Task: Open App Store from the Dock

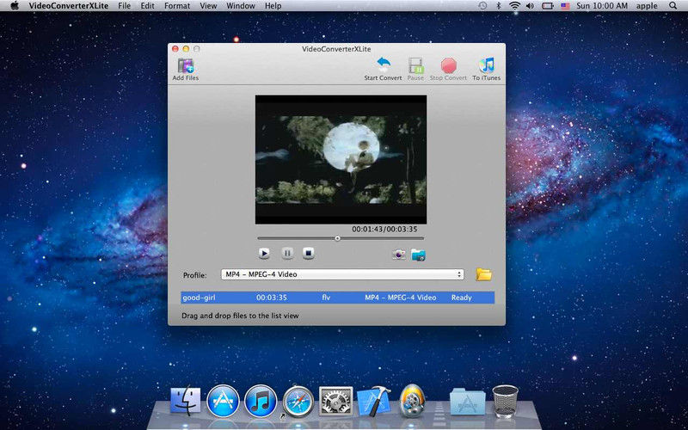Action: [x=223, y=401]
